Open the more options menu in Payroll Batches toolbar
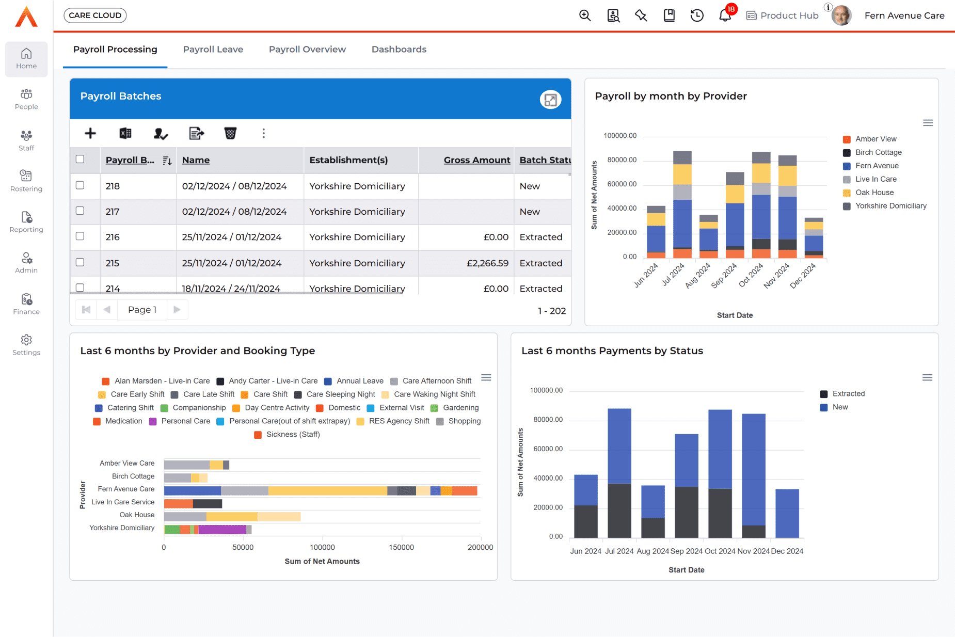Screen dimensions: 955x637 pyautogui.click(x=264, y=133)
